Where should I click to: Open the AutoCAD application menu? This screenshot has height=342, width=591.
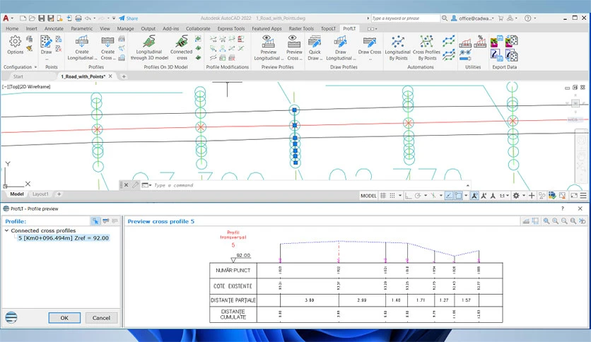tap(6, 18)
